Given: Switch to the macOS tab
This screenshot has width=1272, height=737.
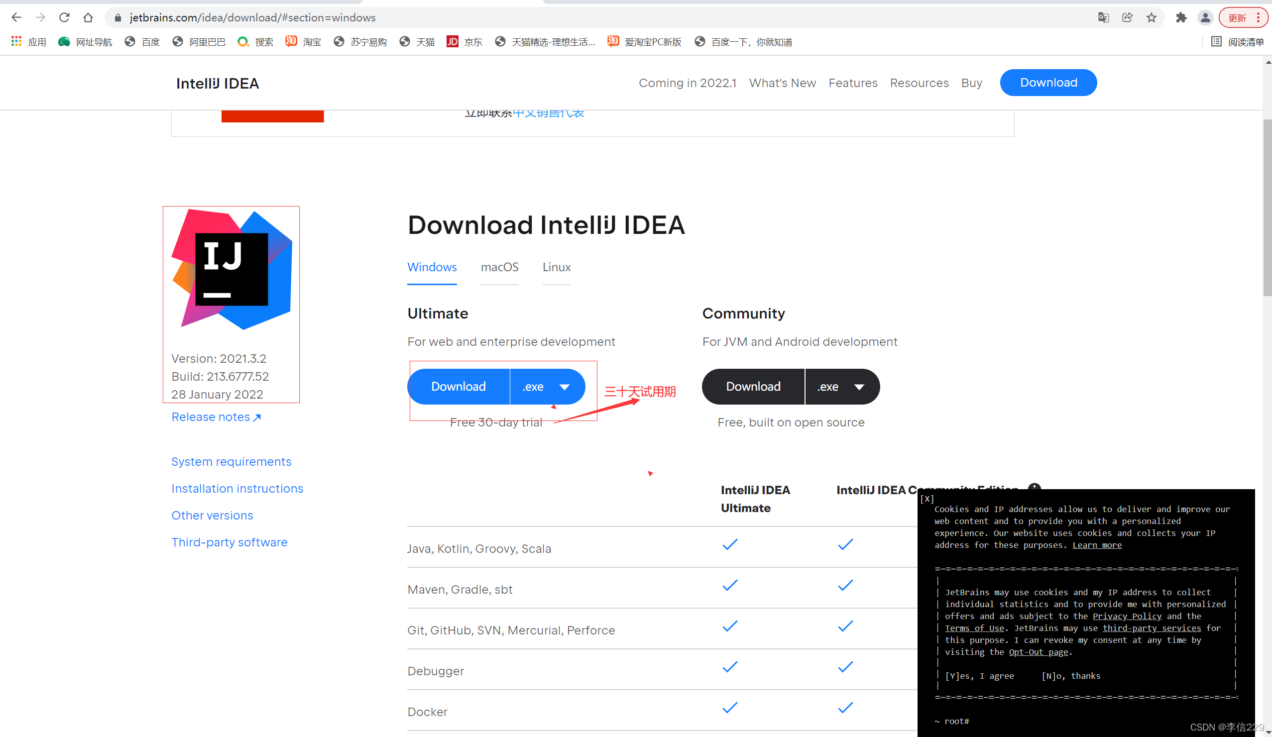Looking at the screenshot, I should [499, 267].
